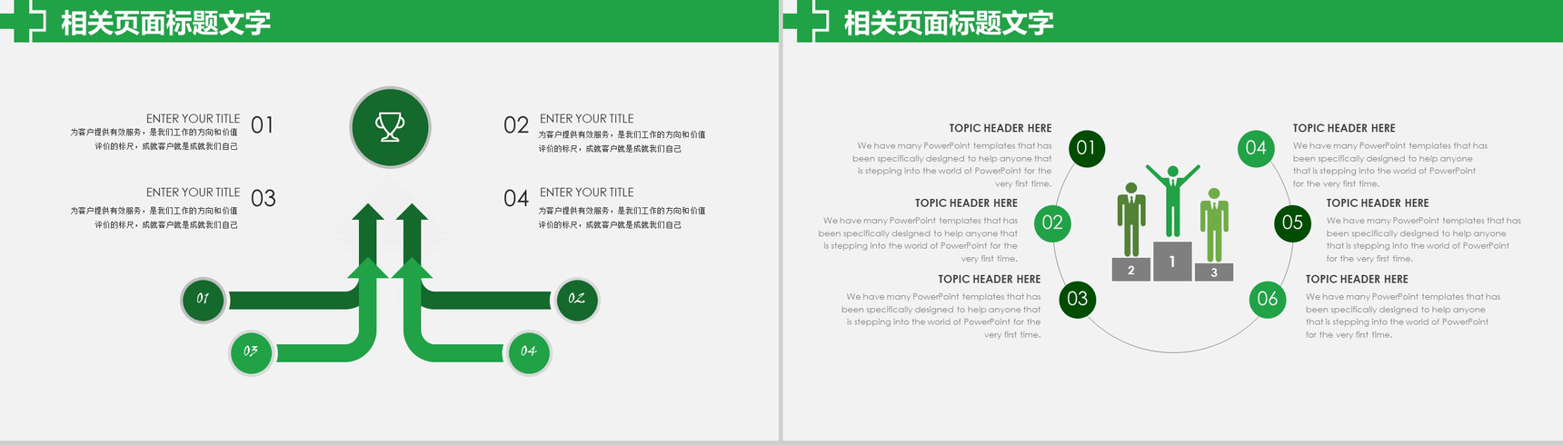Select TOPIC HEADER HERE heading beside circle 05
1563x445 pixels.
point(1377,203)
